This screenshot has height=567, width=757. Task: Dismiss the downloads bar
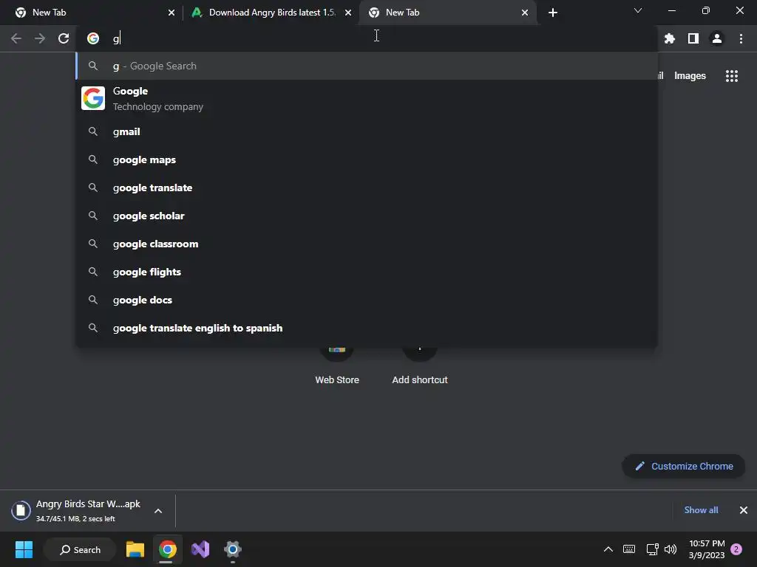click(744, 510)
